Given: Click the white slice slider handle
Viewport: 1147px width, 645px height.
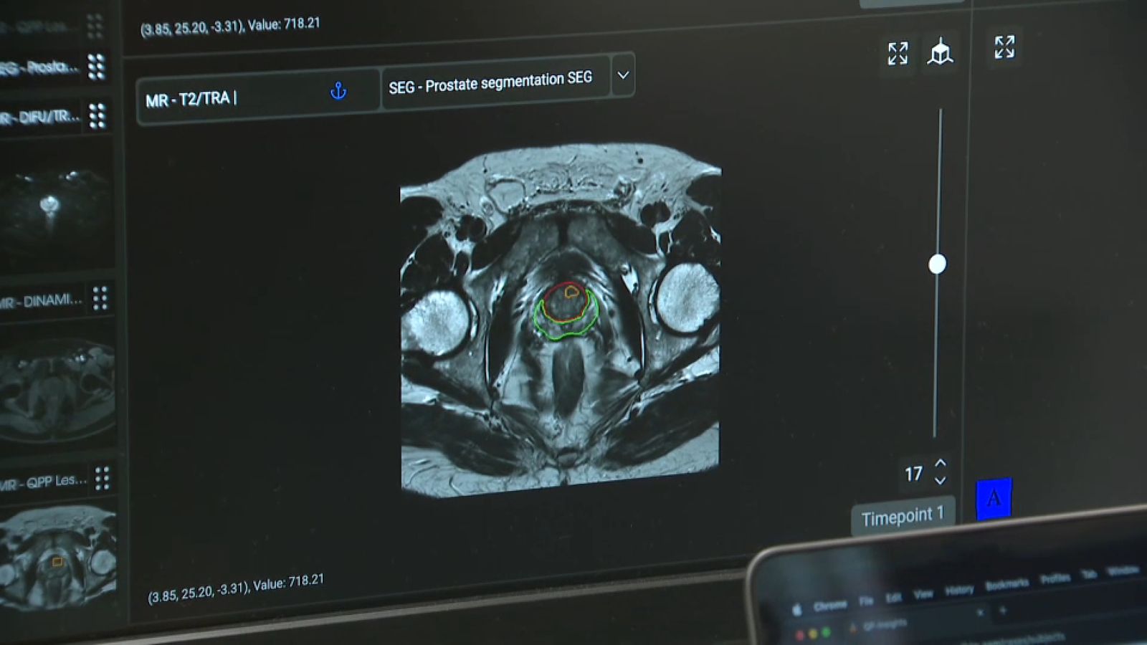Looking at the screenshot, I should point(937,264).
